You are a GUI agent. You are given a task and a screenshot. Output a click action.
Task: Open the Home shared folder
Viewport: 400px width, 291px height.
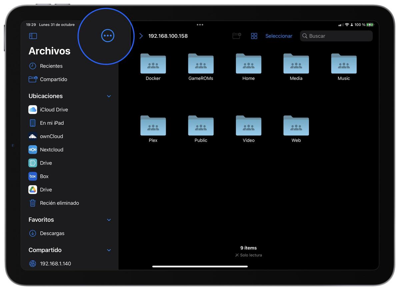[248, 67]
